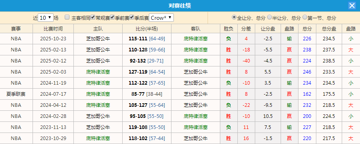
Task: Click the score margin 11
Action: [x=246, y=127]
